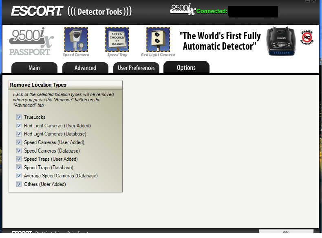Image resolution: width=322 pixels, height=238 pixels.
Task: Click the Connected status text
Action: pyautogui.click(x=212, y=11)
